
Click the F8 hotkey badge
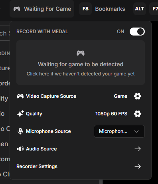pyautogui.click(x=85, y=9)
